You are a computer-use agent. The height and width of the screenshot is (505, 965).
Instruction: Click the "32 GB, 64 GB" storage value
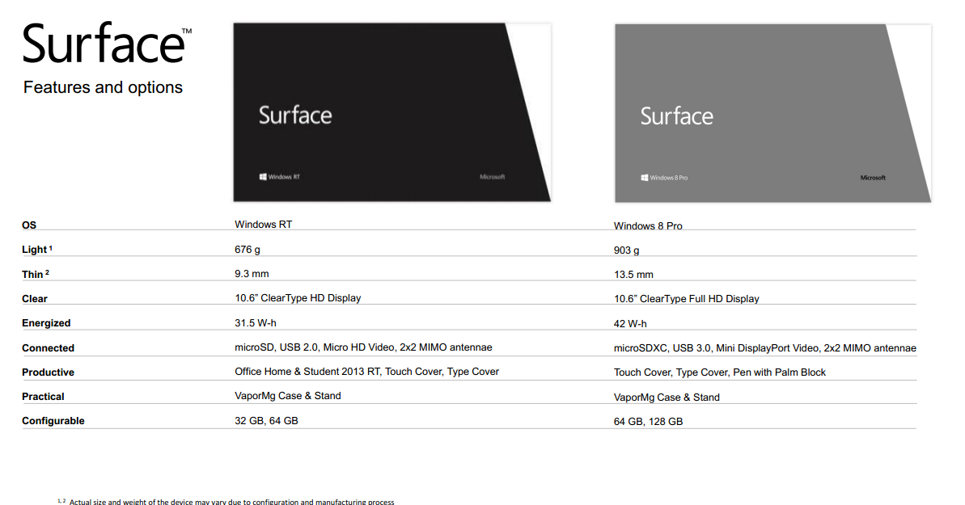coord(266,421)
